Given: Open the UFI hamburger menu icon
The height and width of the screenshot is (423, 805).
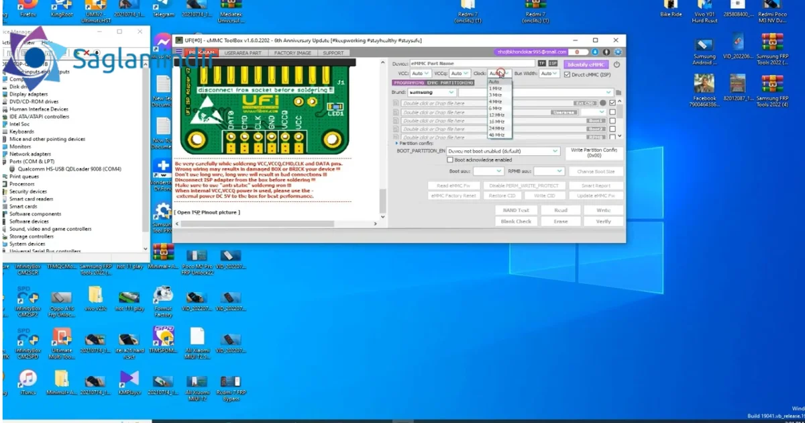Looking at the screenshot, I should (178, 52).
